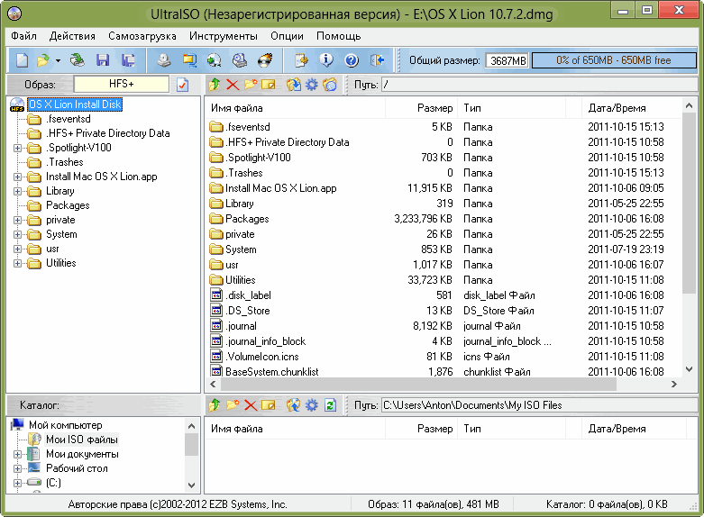Click the Exit door icon

(377, 60)
